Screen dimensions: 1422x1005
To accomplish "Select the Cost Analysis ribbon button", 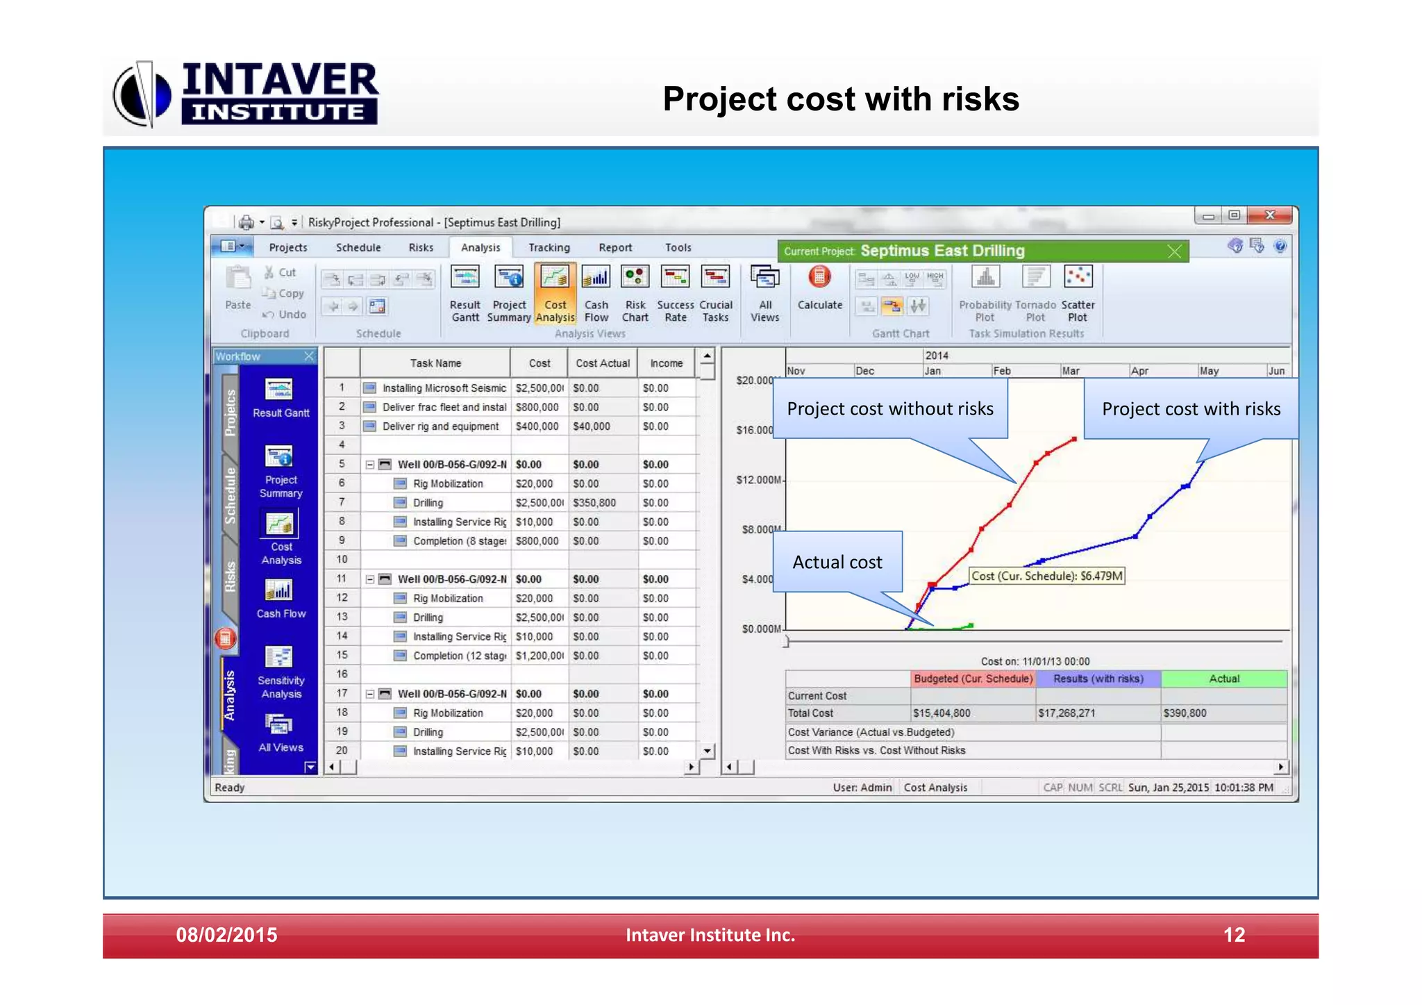I will click(555, 294).
